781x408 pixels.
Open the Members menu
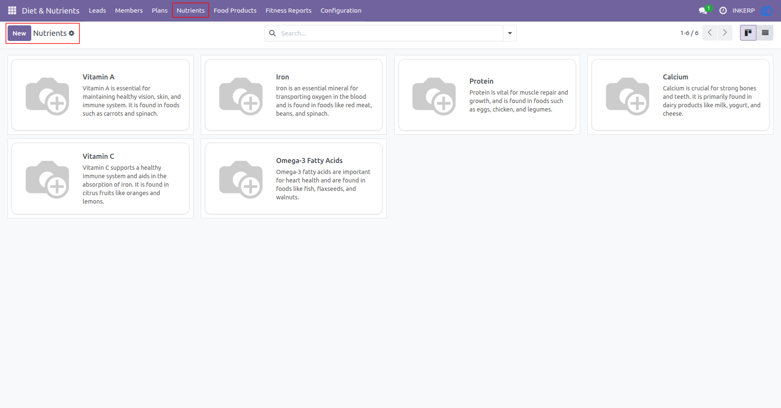pos(129,11)
